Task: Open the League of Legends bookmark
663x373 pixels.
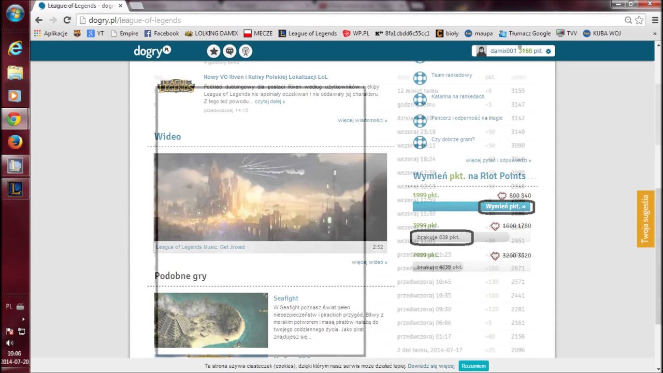Action: point(308,33)
